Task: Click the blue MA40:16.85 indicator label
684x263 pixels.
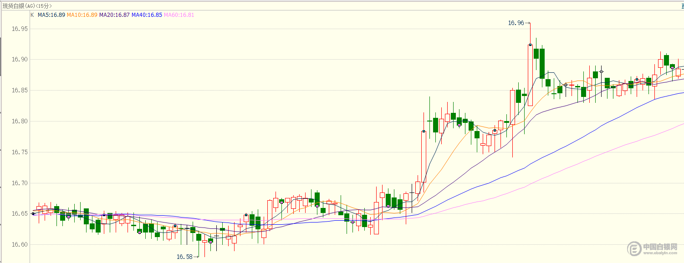Action: pos(147,15)
